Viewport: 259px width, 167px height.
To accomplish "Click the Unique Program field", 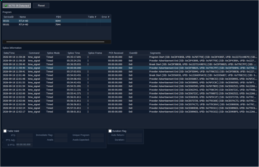I will coord(97,135).
